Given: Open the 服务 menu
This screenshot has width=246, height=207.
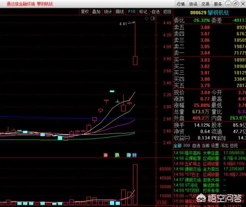Looking at the screenshot, I should (218, 4).
